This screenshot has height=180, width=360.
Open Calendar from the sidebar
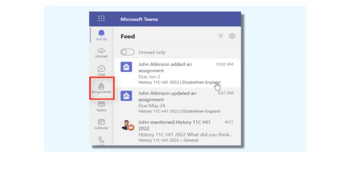click(x=101, y=124)
